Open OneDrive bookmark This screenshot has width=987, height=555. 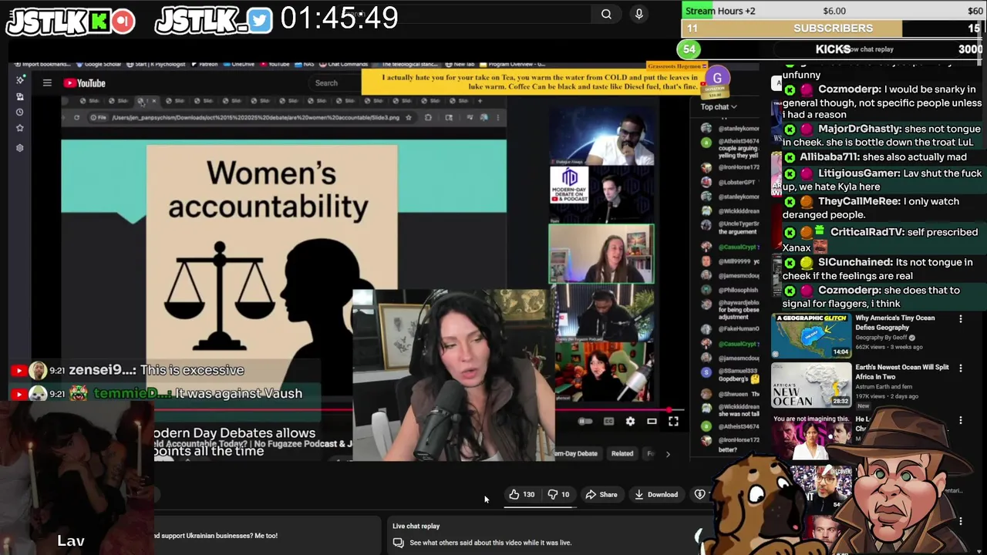[x=238, y=64]
